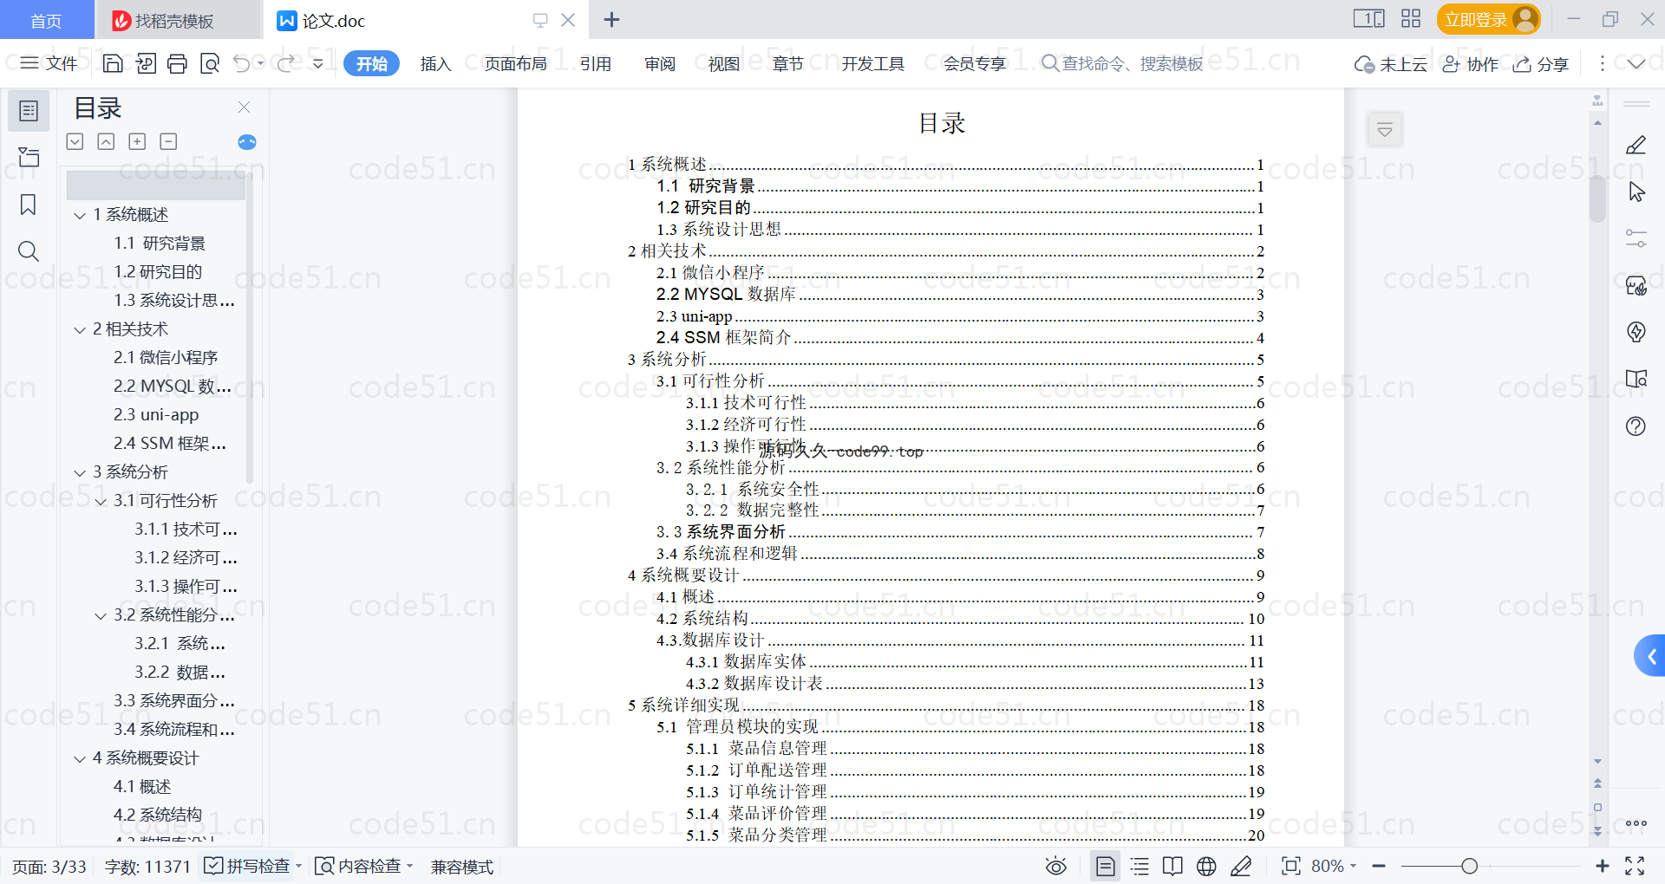Close the 目录 navigation panel
Viewport: 1665px width, 884px height.
coord(244,107)
